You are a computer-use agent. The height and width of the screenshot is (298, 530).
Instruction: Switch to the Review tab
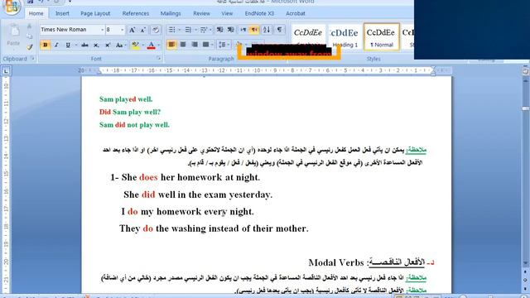(x=201, y=13)
